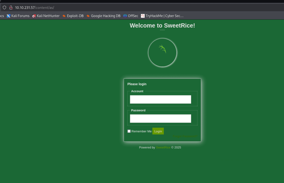Click the Kali NetHunter bookmark icon
This screenshot has height=183, width=284.
tap(34, 16)
